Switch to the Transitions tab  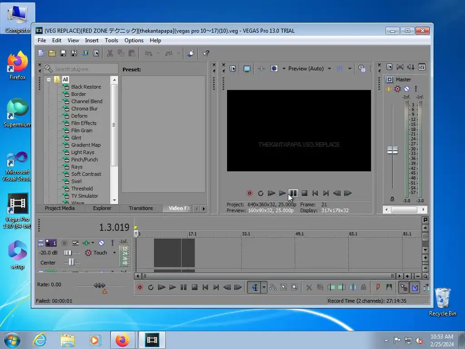pyautogui.click(x=141, y=208)
